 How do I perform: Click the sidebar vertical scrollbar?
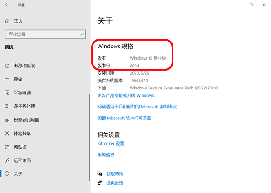click(90, 137)
